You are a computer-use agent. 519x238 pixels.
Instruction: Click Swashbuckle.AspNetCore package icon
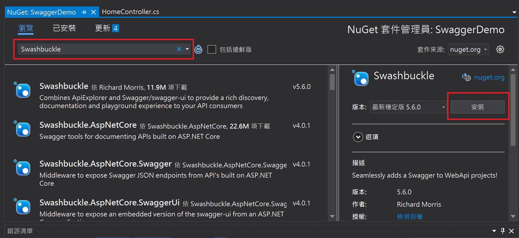22,129
